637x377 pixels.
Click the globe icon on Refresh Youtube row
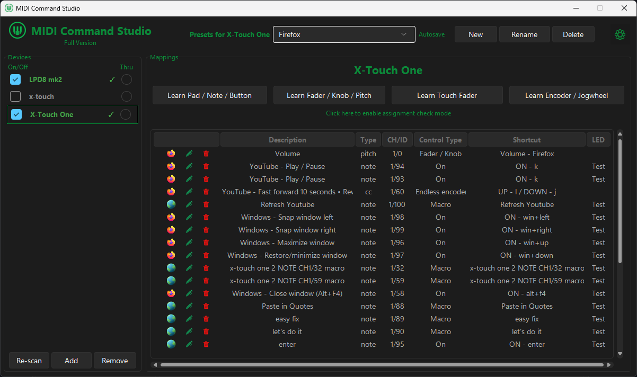point(171,204)
